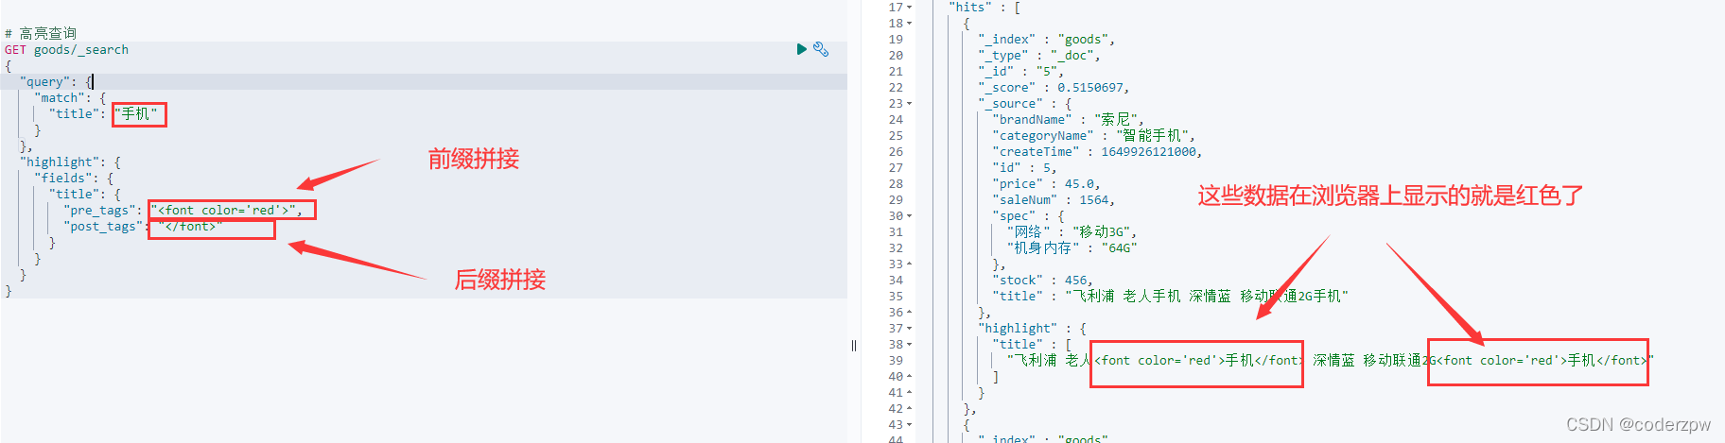Click the "fields": { line
This screenshot has height=443, width=1725.
(74, 179)
